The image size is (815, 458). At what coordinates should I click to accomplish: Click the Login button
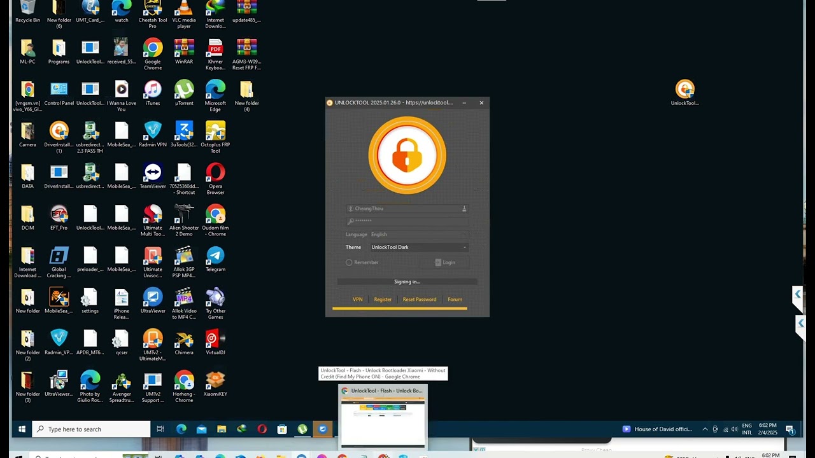pyautogui.click(x=445, y=262)
